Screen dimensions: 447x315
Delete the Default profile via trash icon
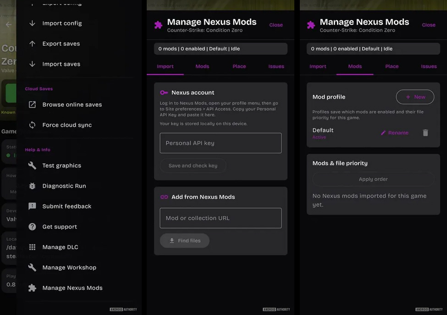click(x=425, y=133)
